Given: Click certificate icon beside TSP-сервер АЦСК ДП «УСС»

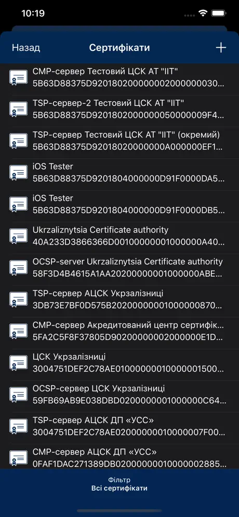Looking at the screenshot, I should 18,426.
